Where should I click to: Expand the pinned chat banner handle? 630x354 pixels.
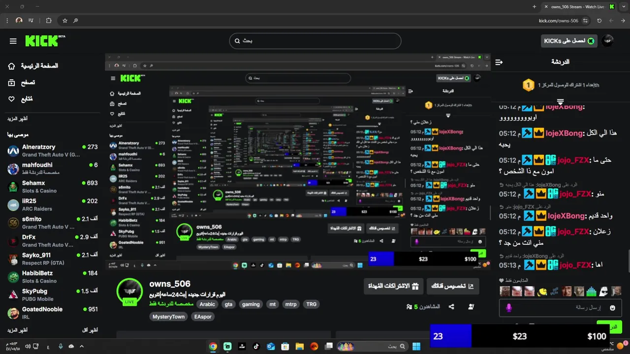[x=560, y=101]
